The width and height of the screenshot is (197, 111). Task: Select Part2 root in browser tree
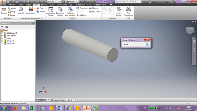(x=5, y=31)
